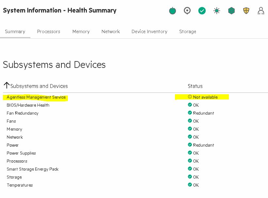268x198 pixels.
Task: Click the Not available status text
Action: (x=205, y=97)
